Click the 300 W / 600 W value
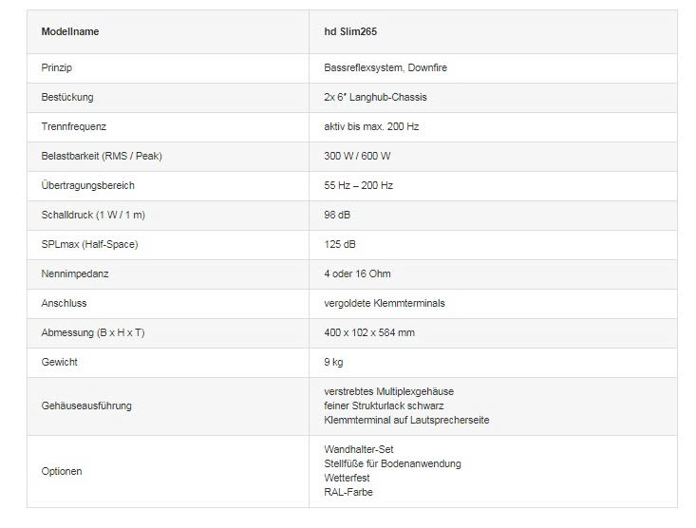The image size is (696, 528). pos(357,156)
